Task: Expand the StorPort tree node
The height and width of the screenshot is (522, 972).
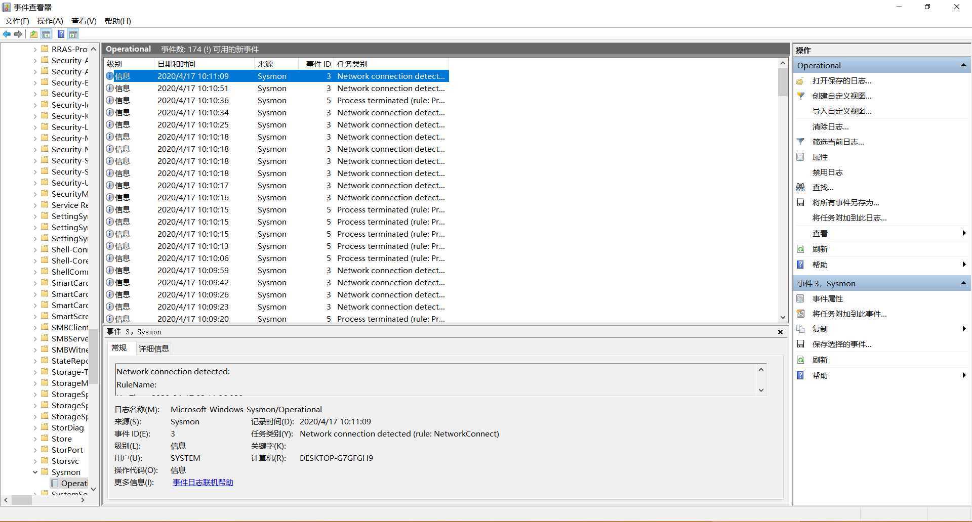Action: coord(35,450)
